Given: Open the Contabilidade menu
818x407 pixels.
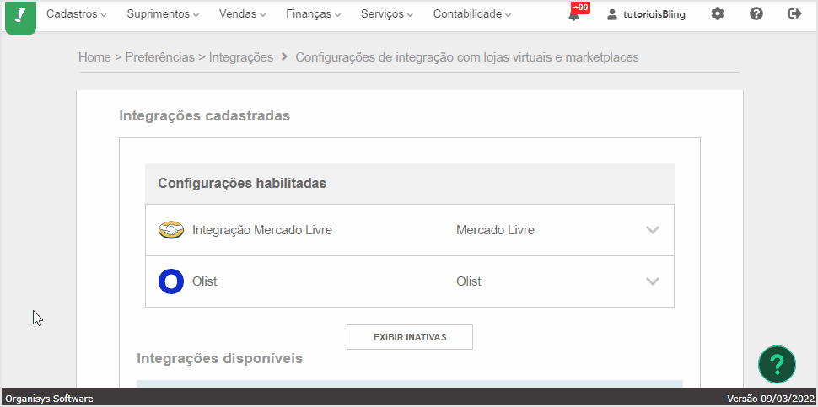Looking at the screenshot, I should point(472,14).
